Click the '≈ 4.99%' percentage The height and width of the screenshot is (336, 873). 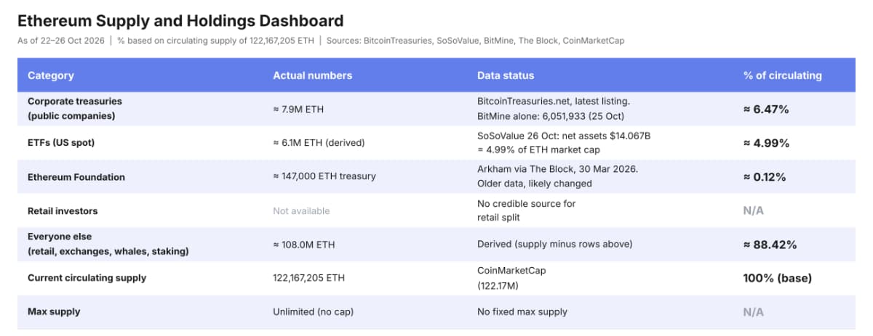(766, 143)
